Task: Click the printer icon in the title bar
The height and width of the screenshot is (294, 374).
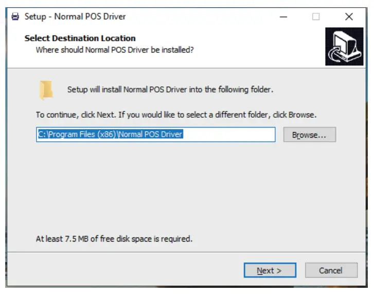Action: click(15, 16)
